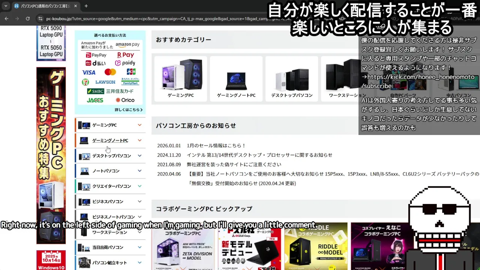
Task: Open the ZETA DIVISION MODEL collab banner
Action: pos(183,246)
